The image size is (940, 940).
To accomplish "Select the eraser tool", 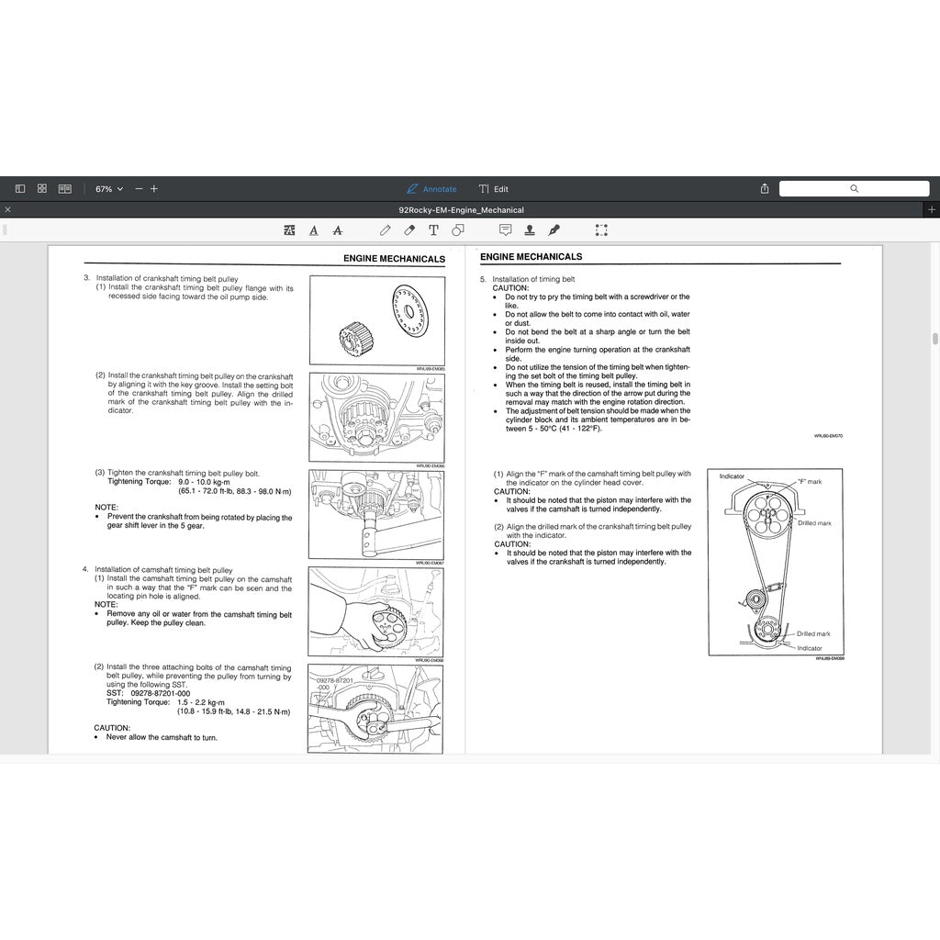I will tap(409, 230).
